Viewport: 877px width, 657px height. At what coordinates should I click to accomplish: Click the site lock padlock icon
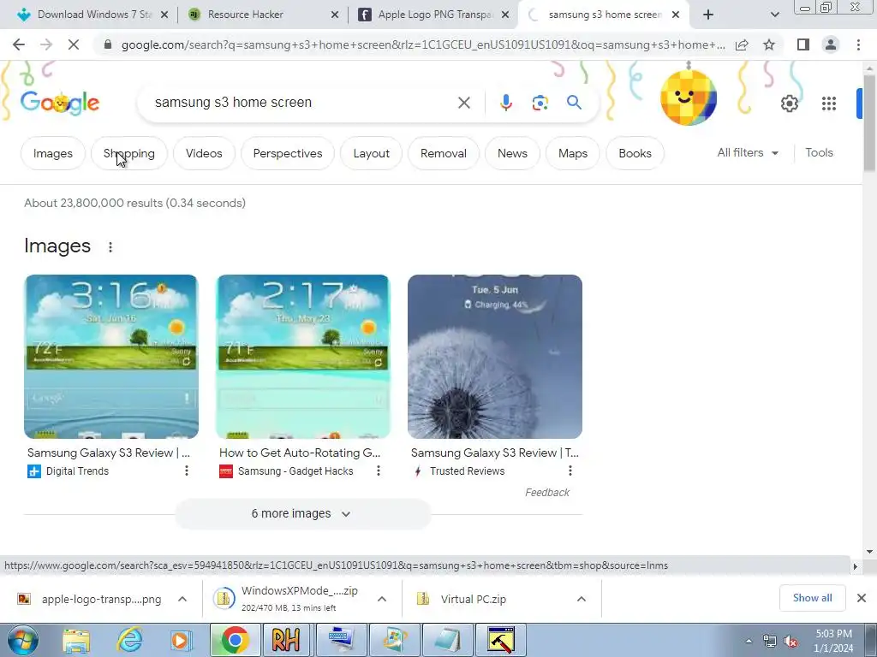[x=108, y=44]
